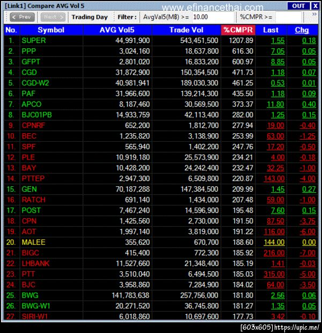
Task: Pop out window with OUT button
Action: click(298, 6)
